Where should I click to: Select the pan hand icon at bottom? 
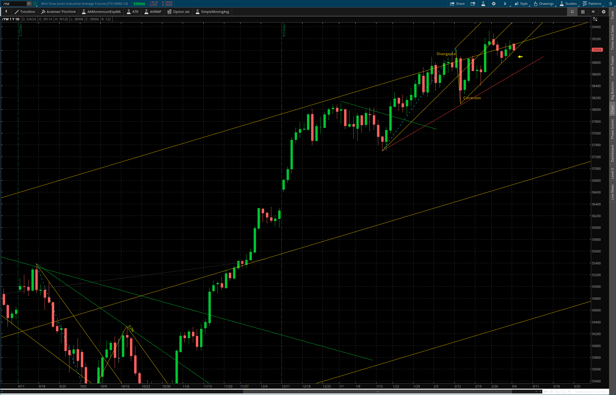tap(569, 392)
